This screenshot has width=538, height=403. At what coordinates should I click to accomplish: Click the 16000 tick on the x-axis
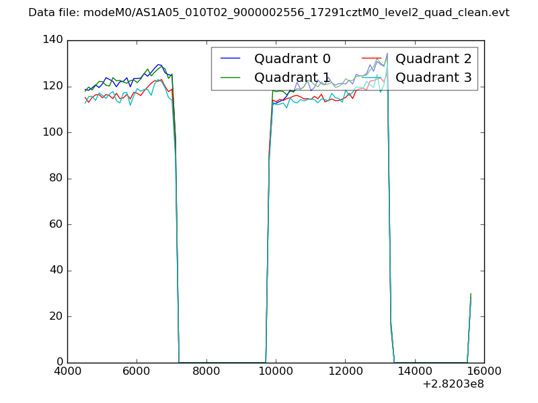tap(484, 371)
